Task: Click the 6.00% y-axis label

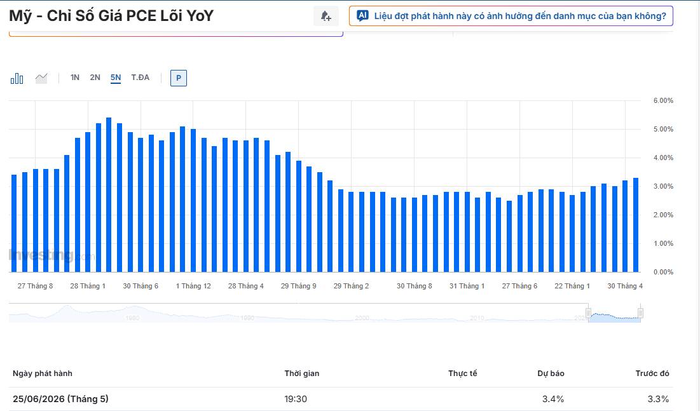Action: (663, 101)
